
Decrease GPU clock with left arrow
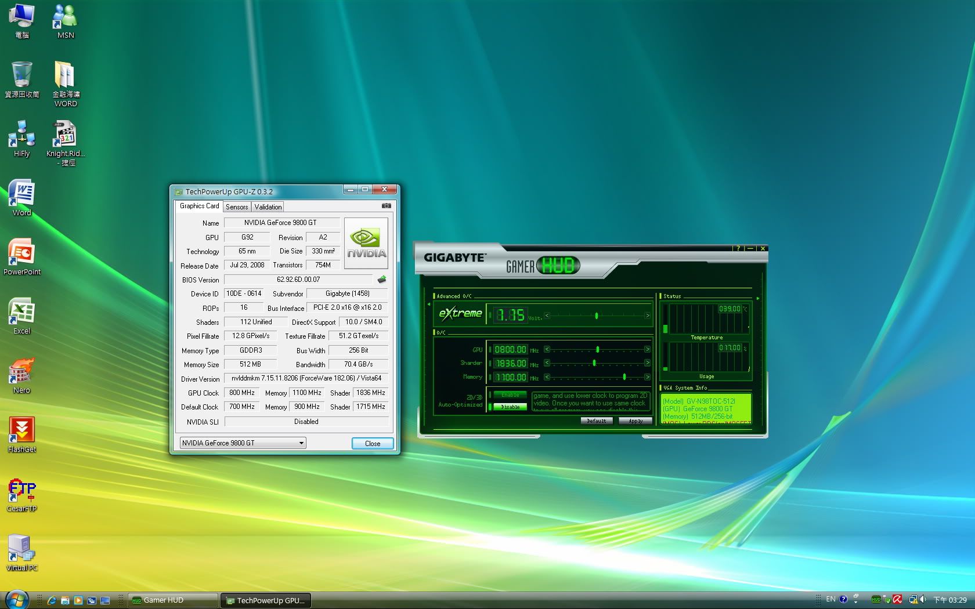(x=547, y=349)
